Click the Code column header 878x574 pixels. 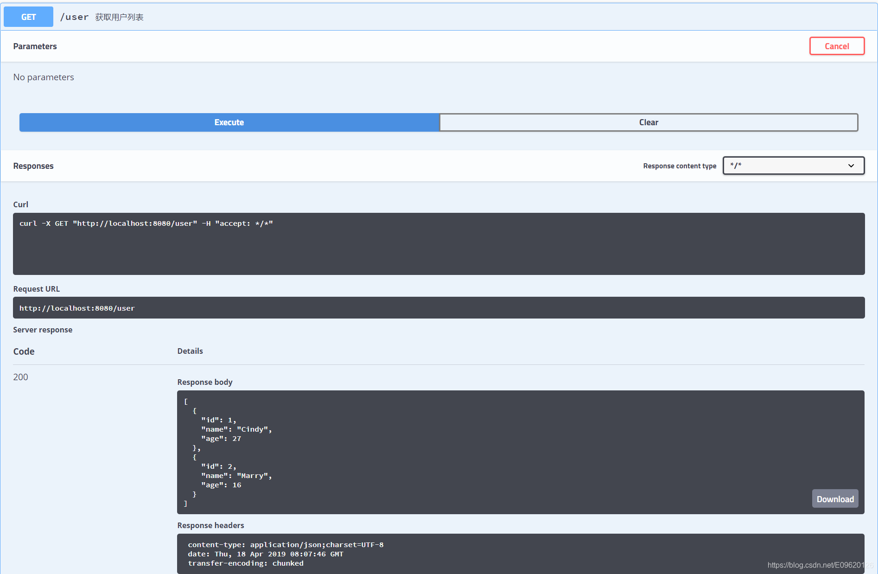24,351
